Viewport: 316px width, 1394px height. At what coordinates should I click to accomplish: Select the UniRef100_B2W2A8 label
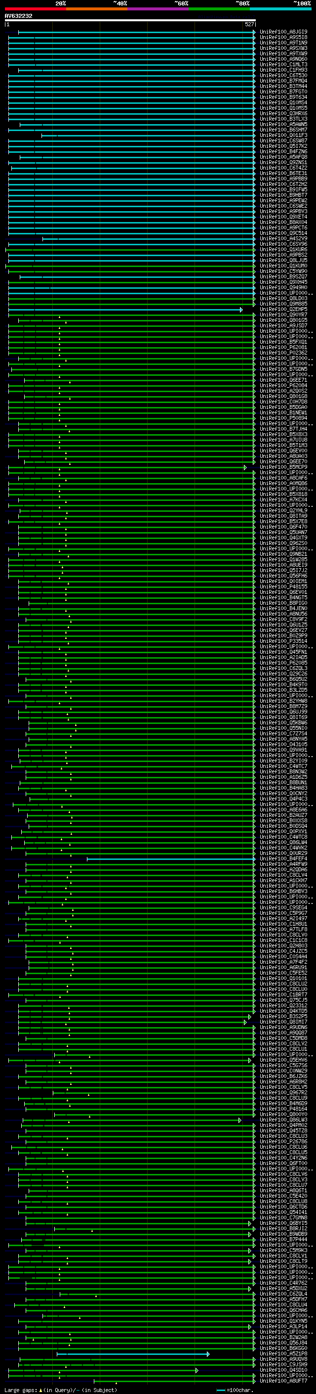tap(283, 1337)
